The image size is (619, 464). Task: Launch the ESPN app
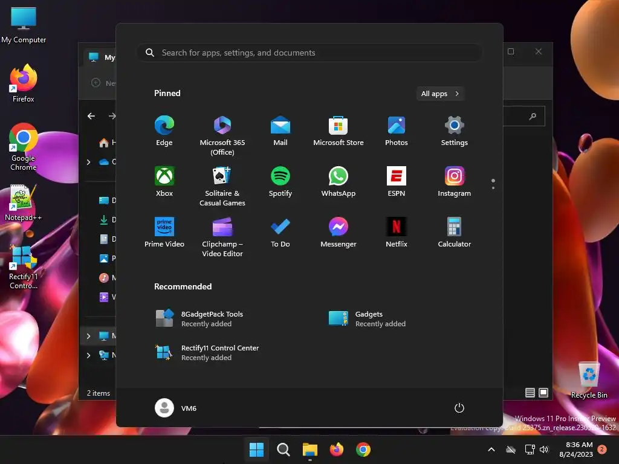click(x=397, y=182)
